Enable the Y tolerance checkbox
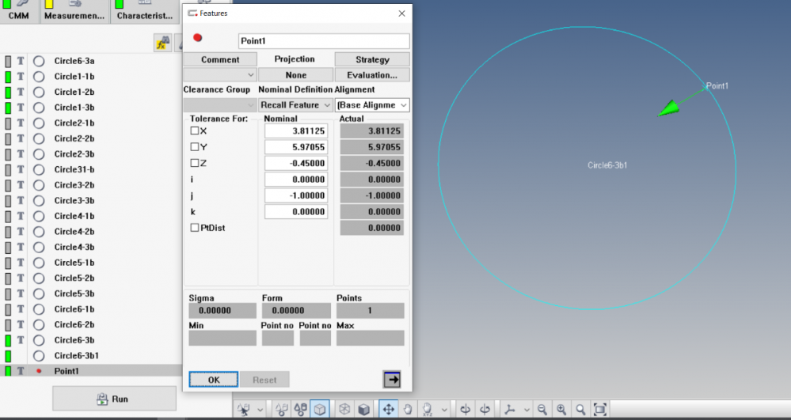791x420 pixels. tap(195, 147)
